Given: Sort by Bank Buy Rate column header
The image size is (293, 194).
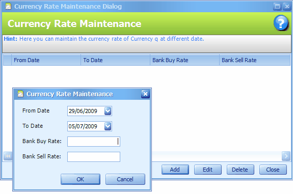Looking at the screenshot, I should 184,60.
